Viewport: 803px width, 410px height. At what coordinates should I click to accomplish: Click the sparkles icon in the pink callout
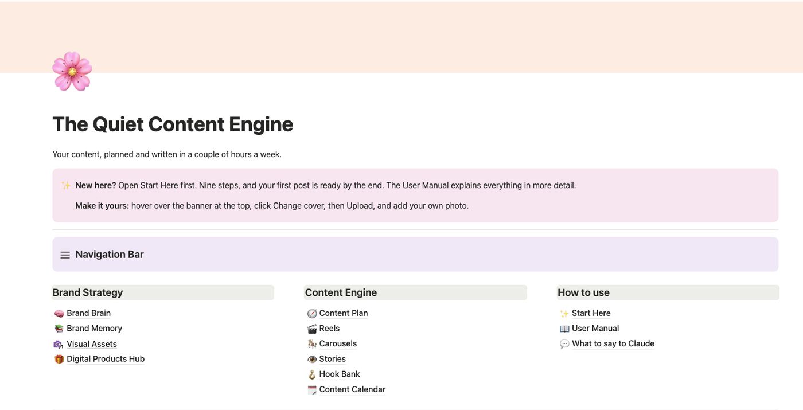point(66,186)
